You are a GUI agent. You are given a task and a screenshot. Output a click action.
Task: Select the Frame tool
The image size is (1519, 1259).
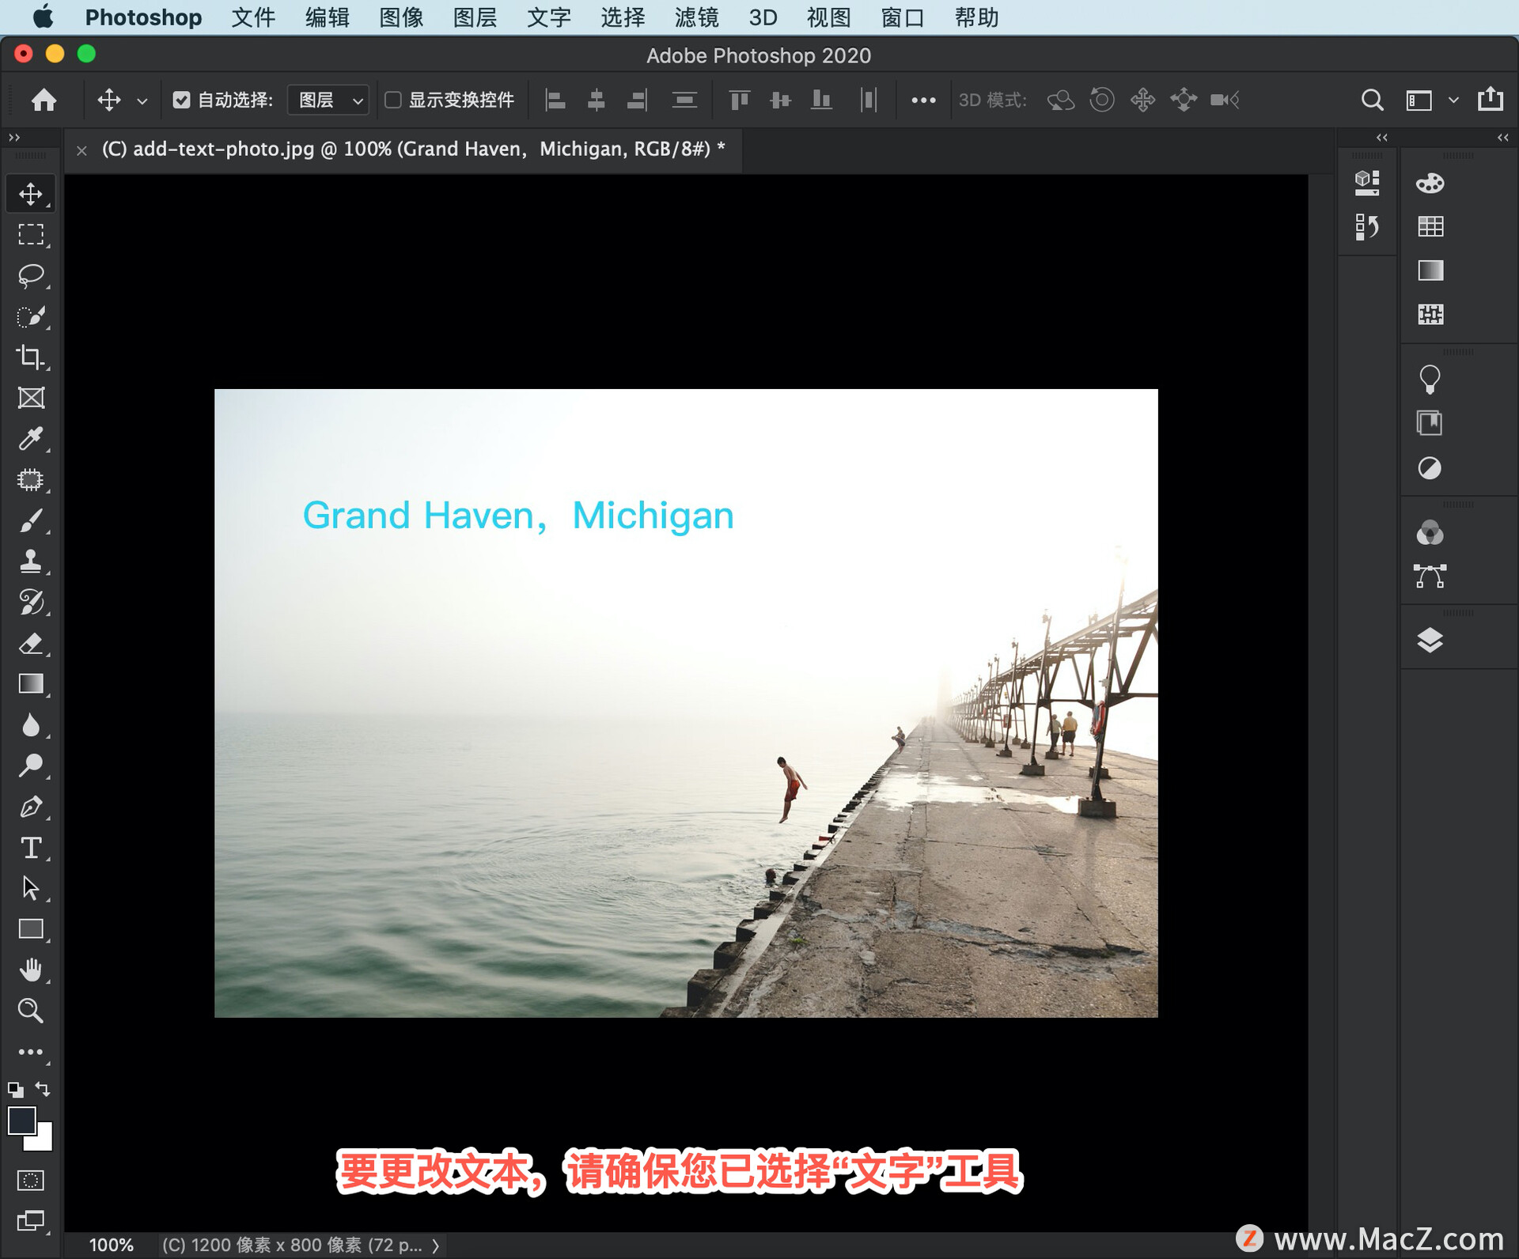pyautogui.click(x=31, y=398)
